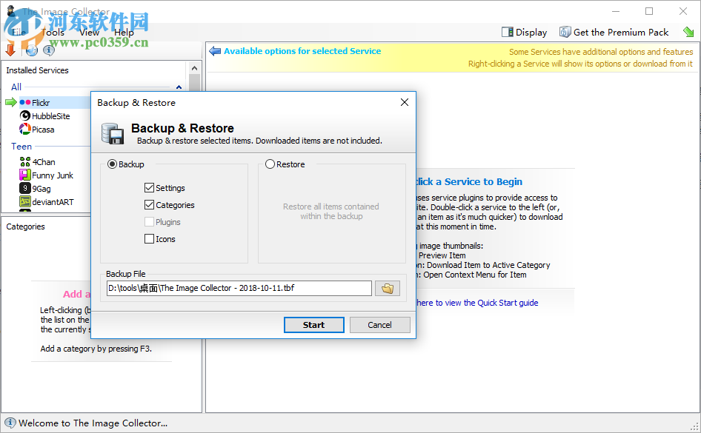701x433 pixels.
Task: Click the Display panel icon
Action: coord(508,32)
